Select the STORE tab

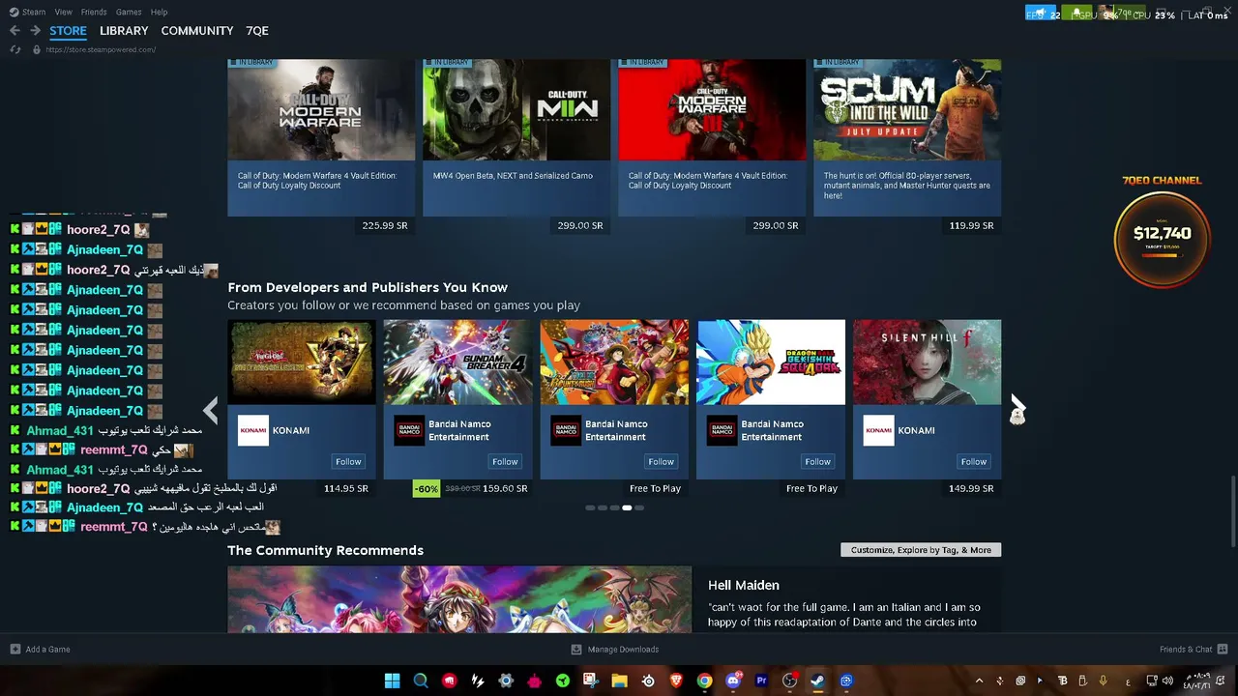click(x=68, y=31)
